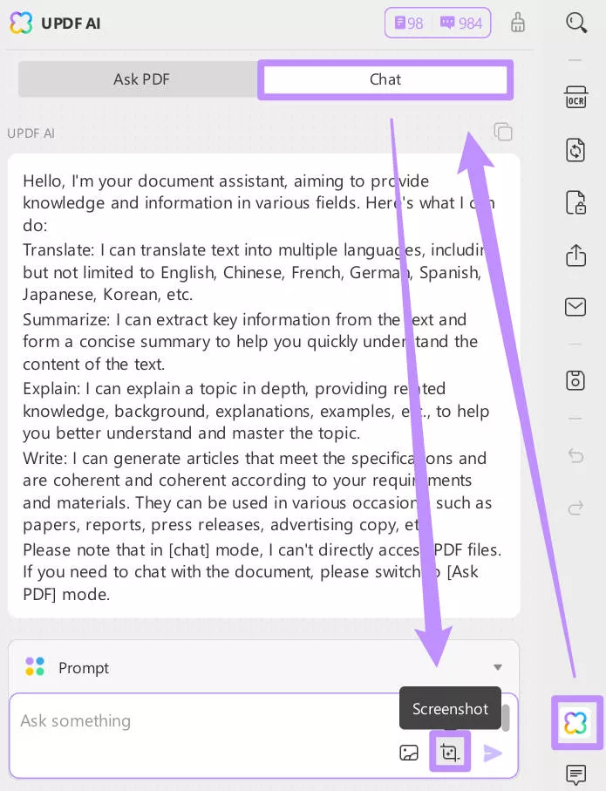Click the 'Explain:' paragraph text
606x791 pixels.
coord(255,411)
